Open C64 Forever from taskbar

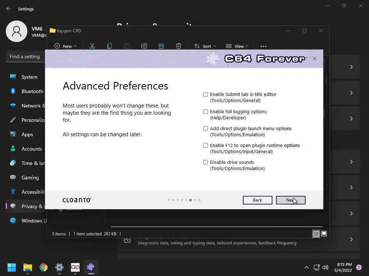(91, 267)
